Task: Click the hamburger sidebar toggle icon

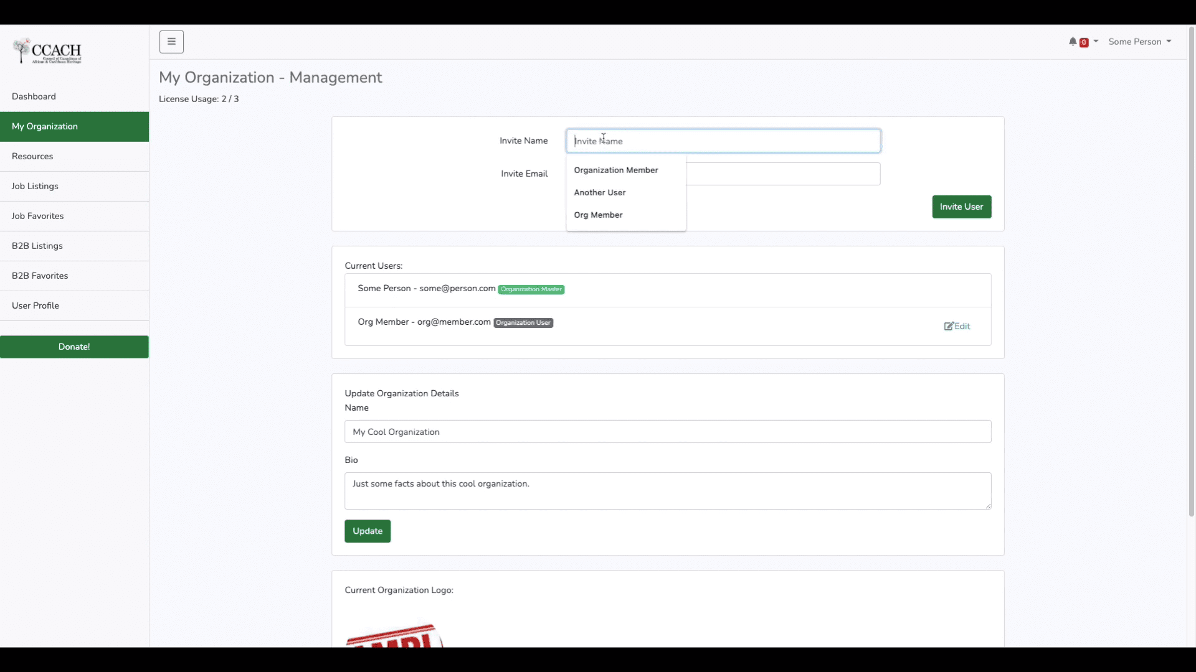Action: (x=171, y=42)
